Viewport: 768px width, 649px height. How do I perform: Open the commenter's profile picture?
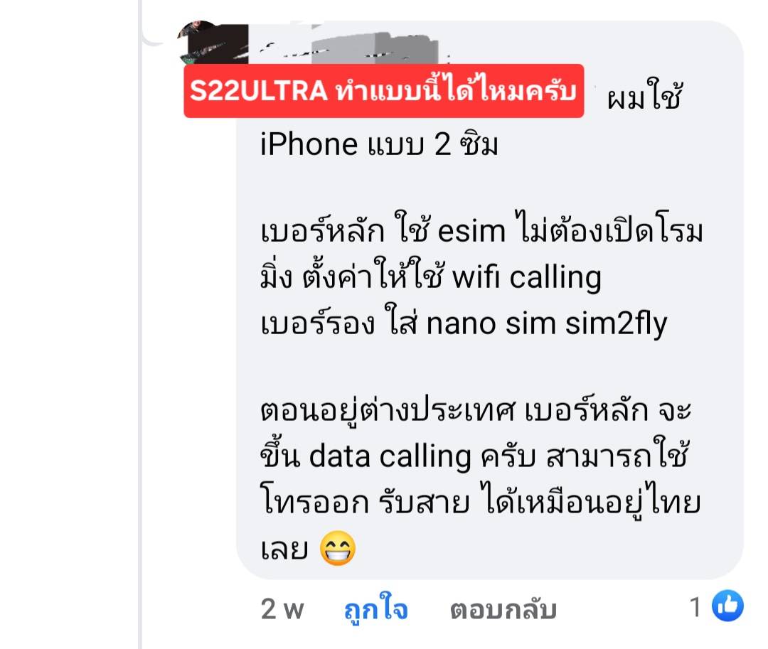coord(212,42)
